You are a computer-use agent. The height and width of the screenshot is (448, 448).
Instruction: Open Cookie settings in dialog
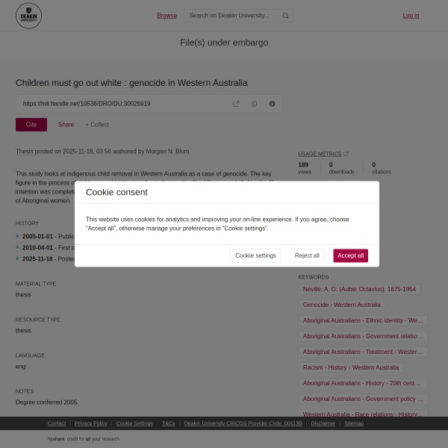point(255,255)
